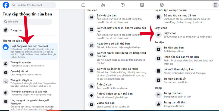219x111 pixels.
Task: Click the shield icon of Thông tin đăng nhập
Action: tap(6, 93)
